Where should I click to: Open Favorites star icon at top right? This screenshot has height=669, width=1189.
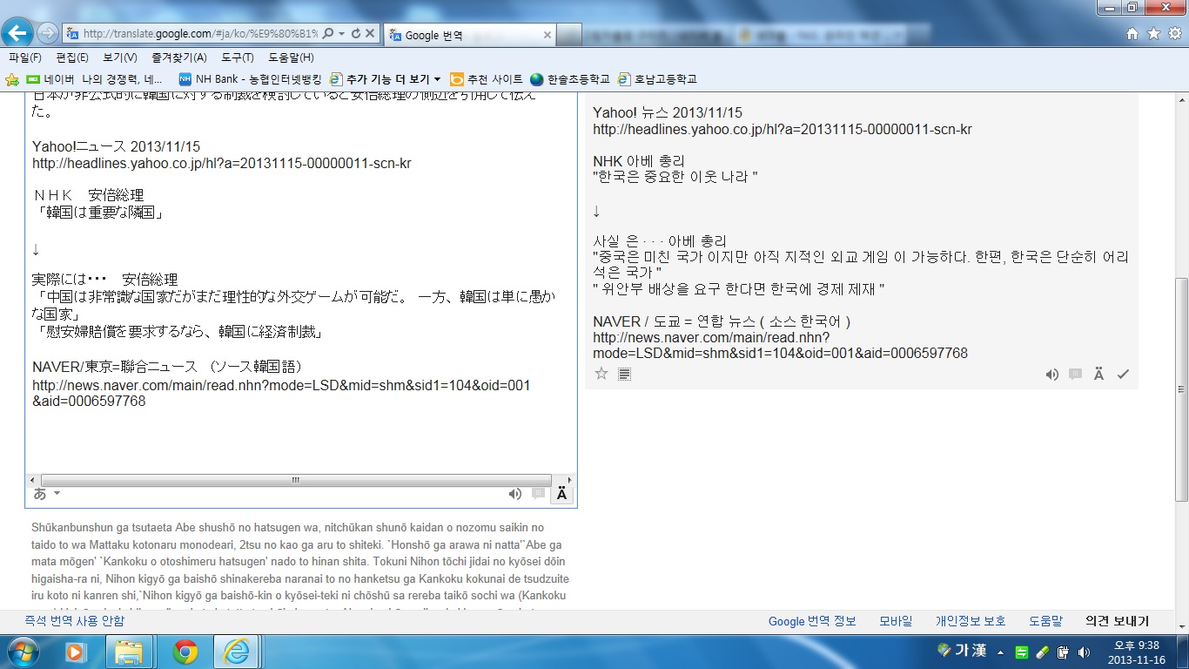[x=1153, y=34]
